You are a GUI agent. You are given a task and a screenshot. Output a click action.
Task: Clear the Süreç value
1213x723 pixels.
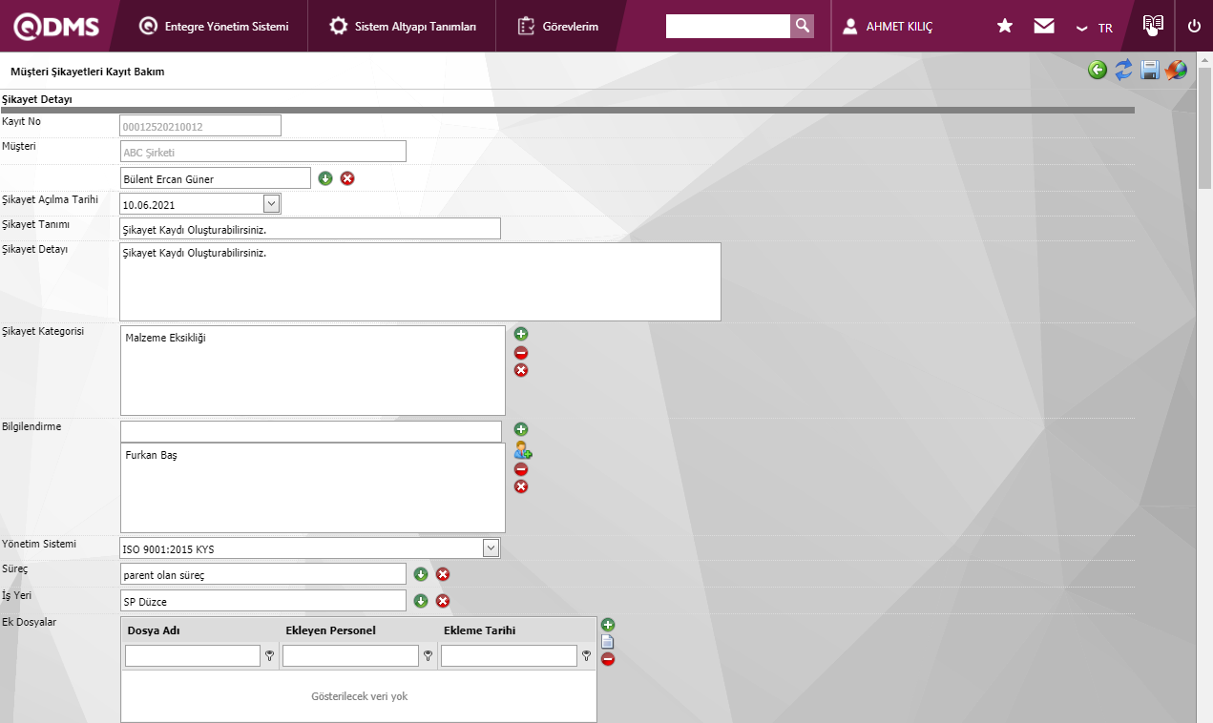coord(443,574)
